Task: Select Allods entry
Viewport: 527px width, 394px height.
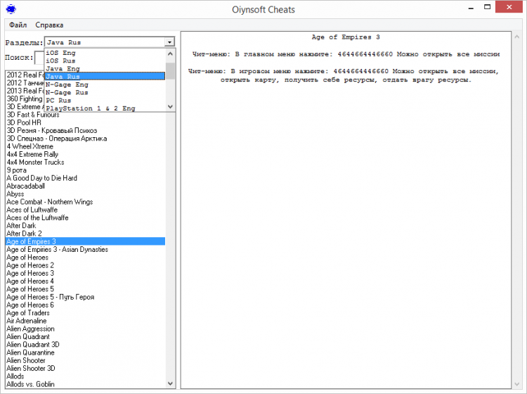Action: coord(86,376)
